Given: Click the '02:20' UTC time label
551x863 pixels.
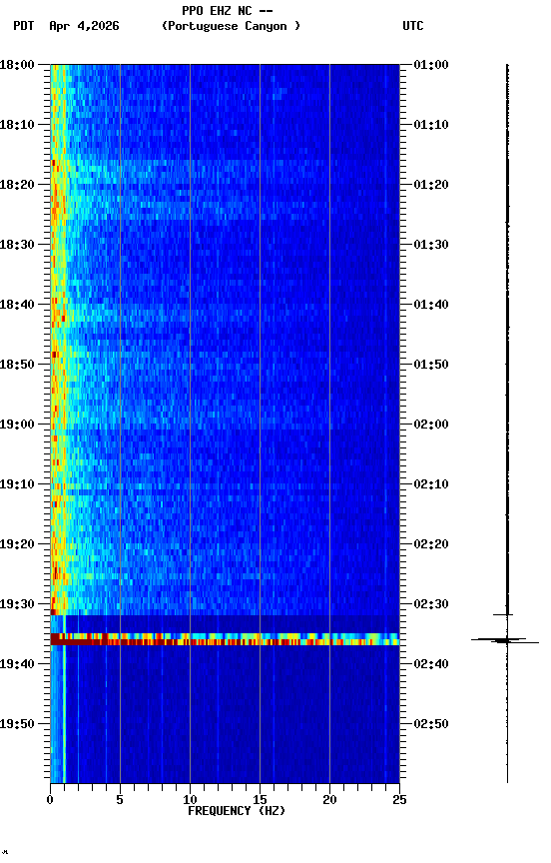Looking at the screenshot, I should point(431,545).
